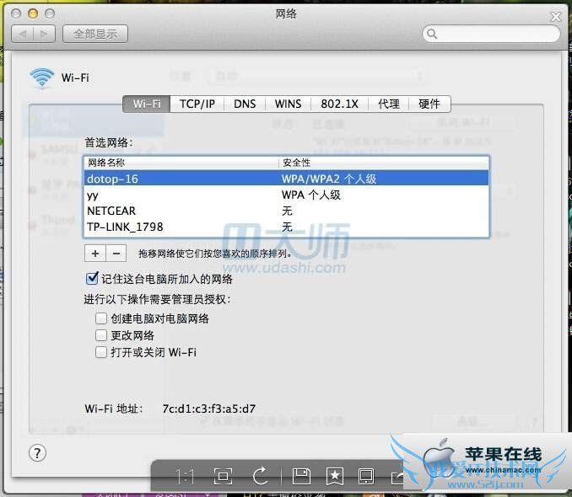572x497 pixels.
Task: Enable the create computer-to-computer networks (创建电脑对电脑网络) checkbox
Action: tap(101, 318)
